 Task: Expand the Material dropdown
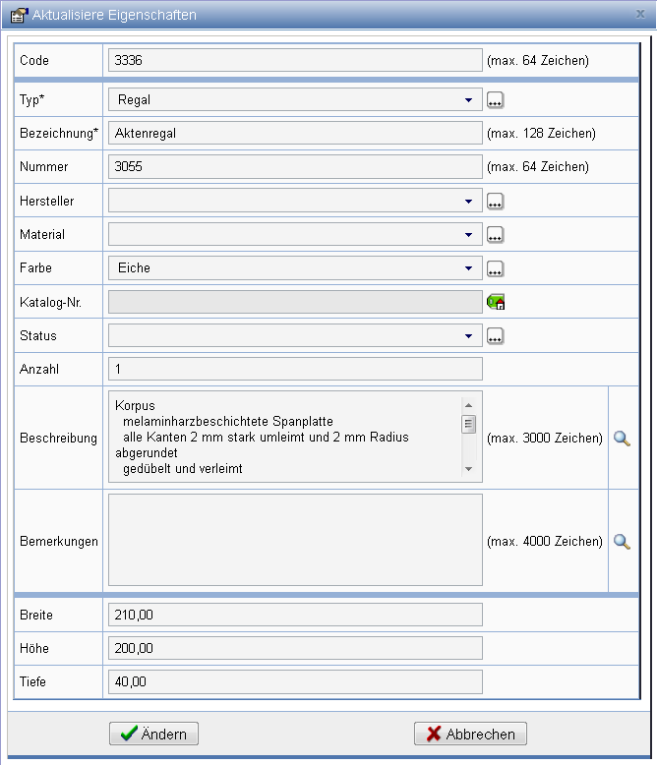(x=468, y=235)
